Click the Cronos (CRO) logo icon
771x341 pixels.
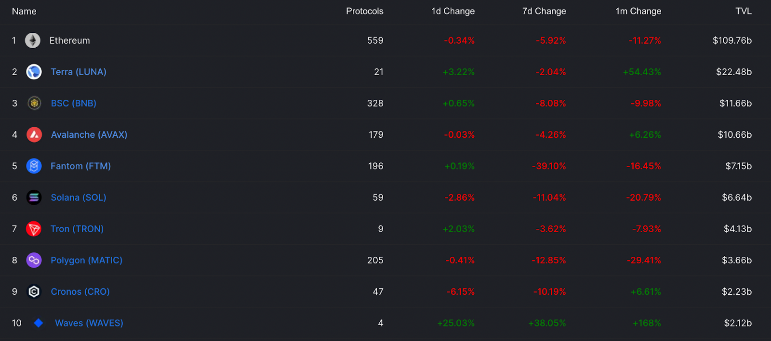pos(34,291)
